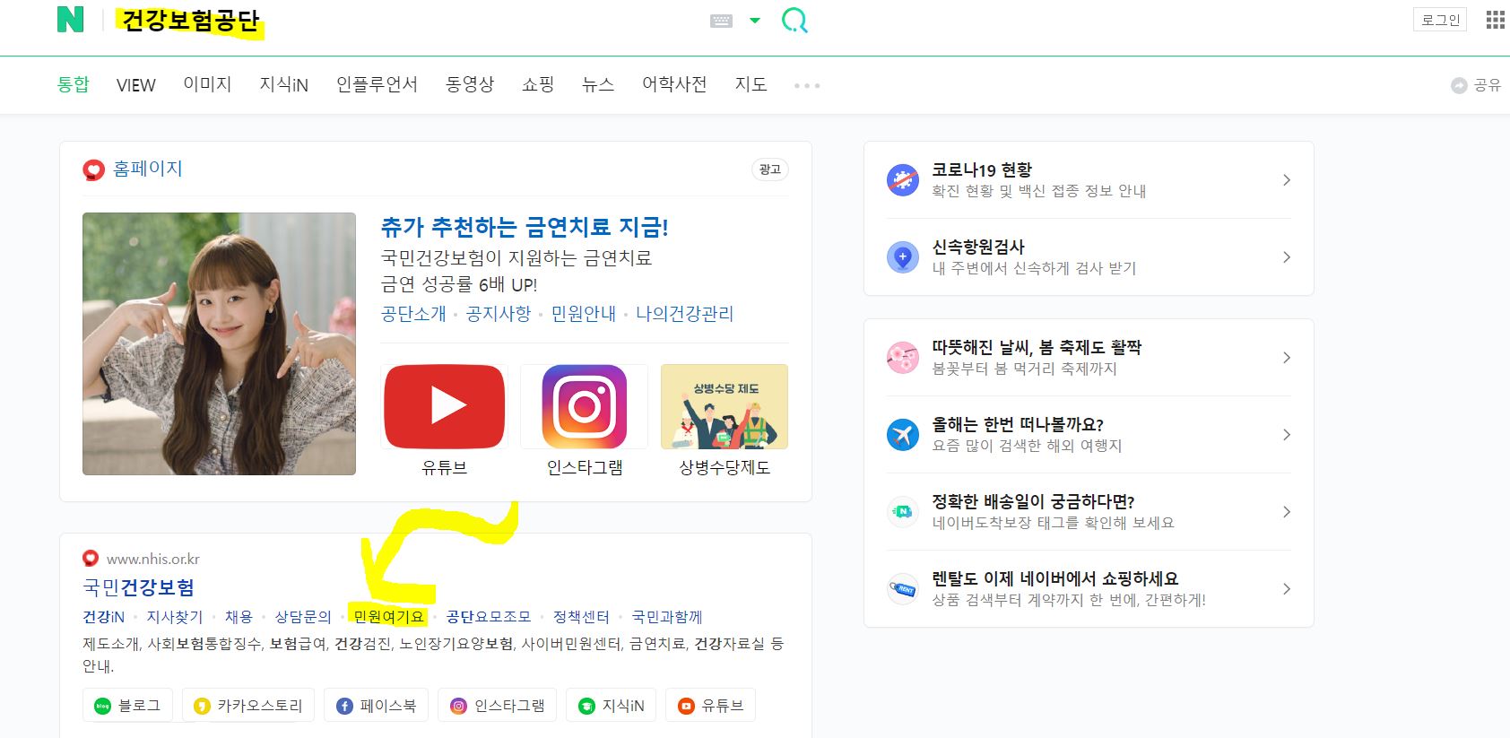Click the 상담문의 sublink
The height and width of the screenshot is (738, 1510).
point(303,617)
